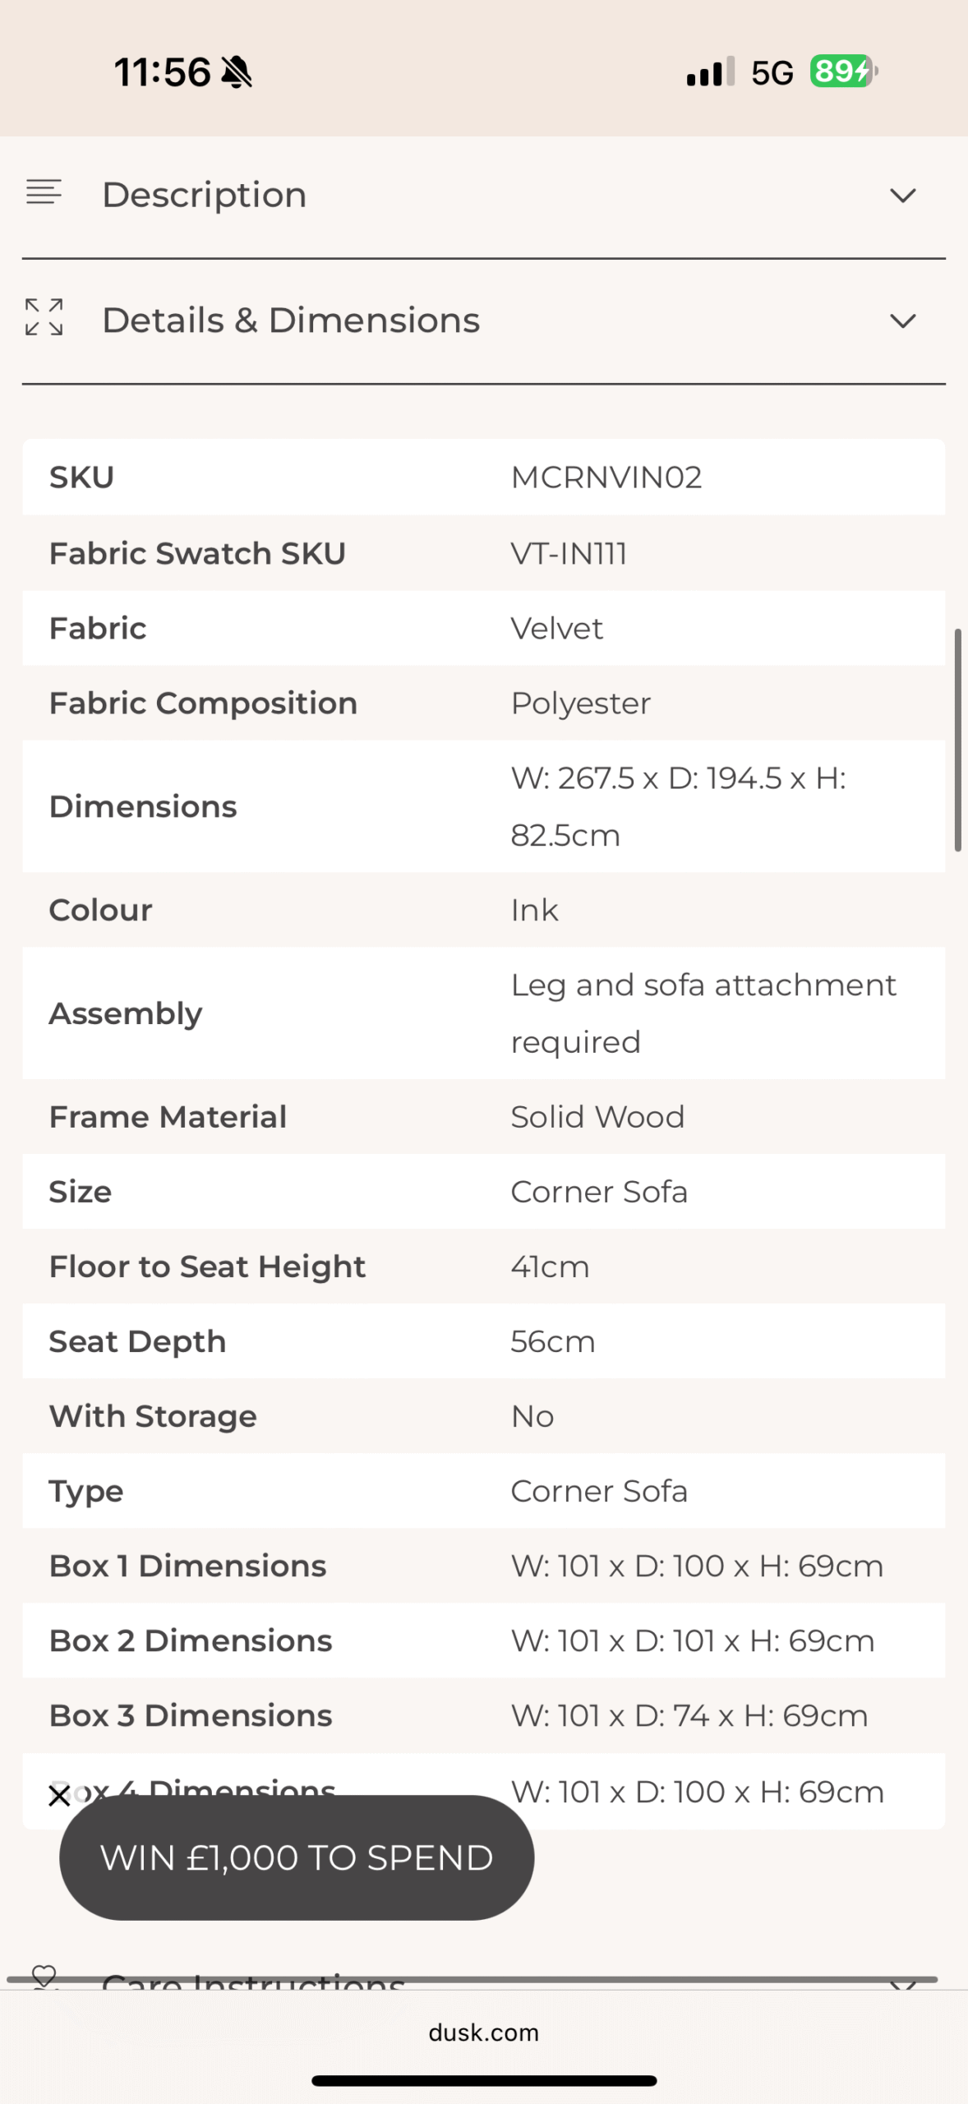Tap the cellular signal bars
Viewport: 968px width, 2104px height.
pyautogui.click(x=710, y=73)
